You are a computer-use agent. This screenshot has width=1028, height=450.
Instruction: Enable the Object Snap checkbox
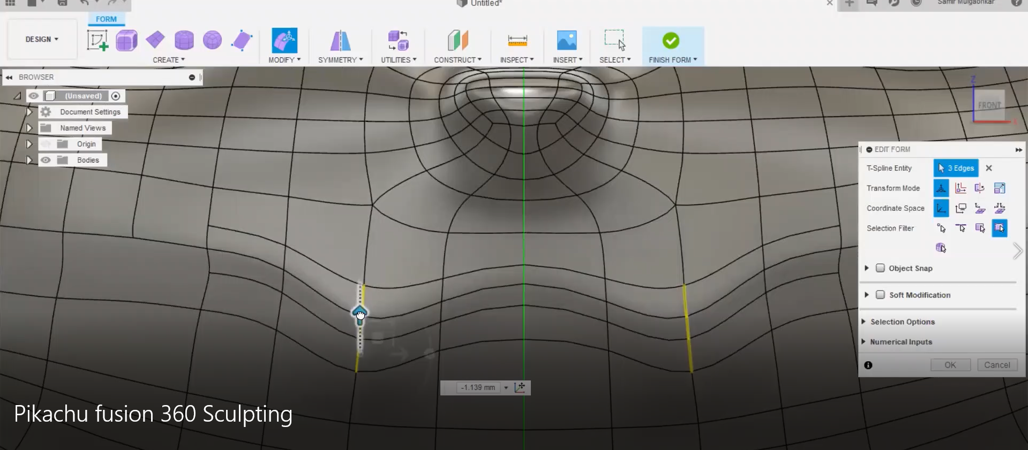tap(880, 268)
